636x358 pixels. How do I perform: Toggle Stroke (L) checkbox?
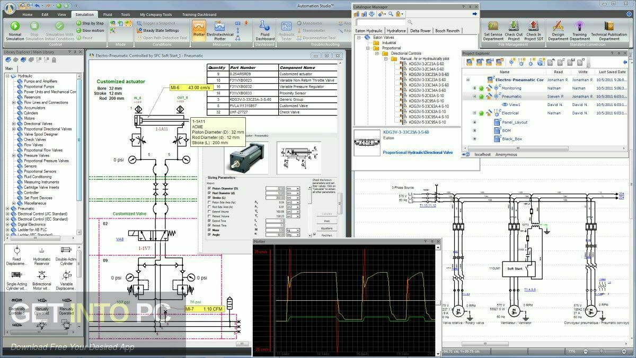(x=209, y=198)
